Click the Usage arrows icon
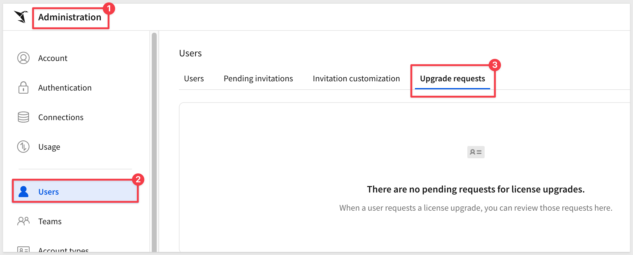 coord(23,147)
